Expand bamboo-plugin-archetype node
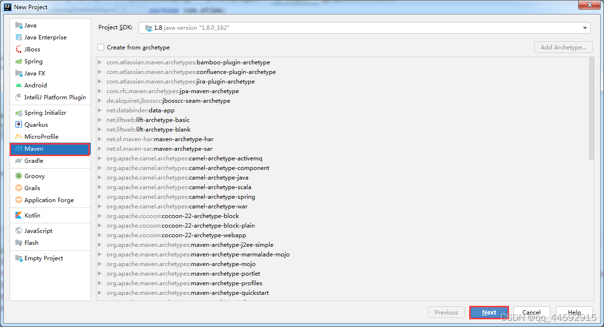 click(x=100, y=62)
